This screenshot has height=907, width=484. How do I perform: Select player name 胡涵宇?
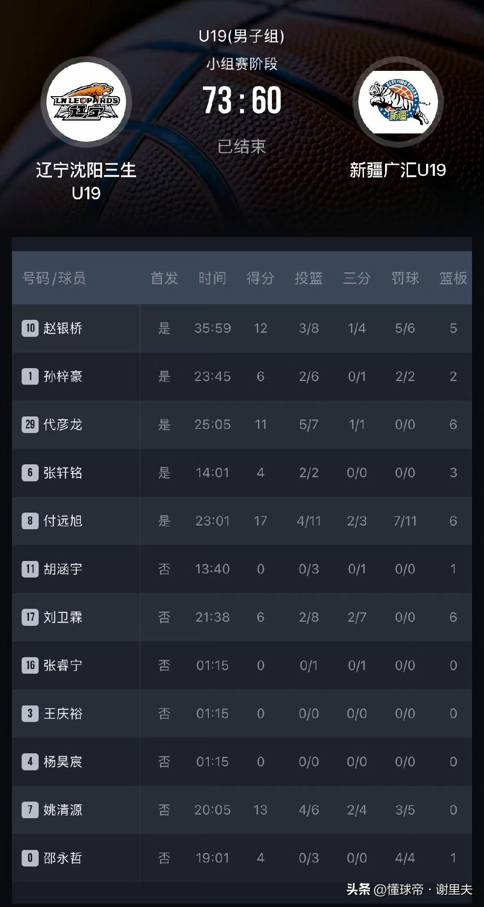[x=63, y=569]
